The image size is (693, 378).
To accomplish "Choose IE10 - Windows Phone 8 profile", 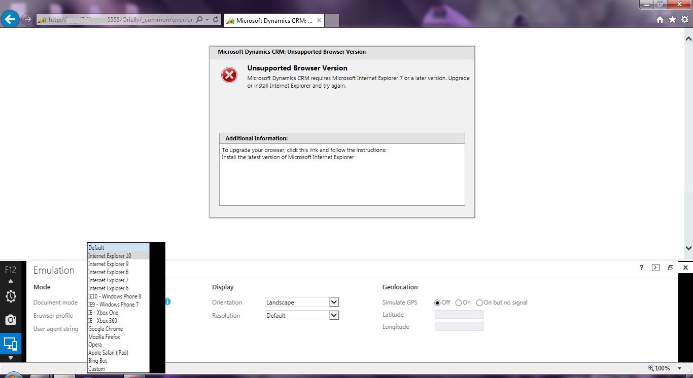I will click(118, 296).
